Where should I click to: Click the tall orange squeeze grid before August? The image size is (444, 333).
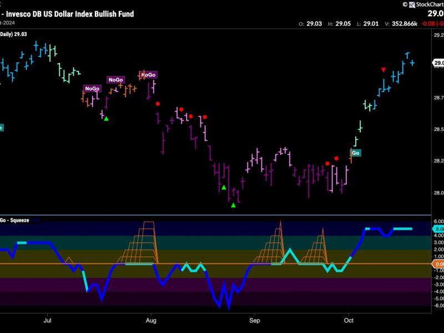pyautogui.click(x=138, y=243)
